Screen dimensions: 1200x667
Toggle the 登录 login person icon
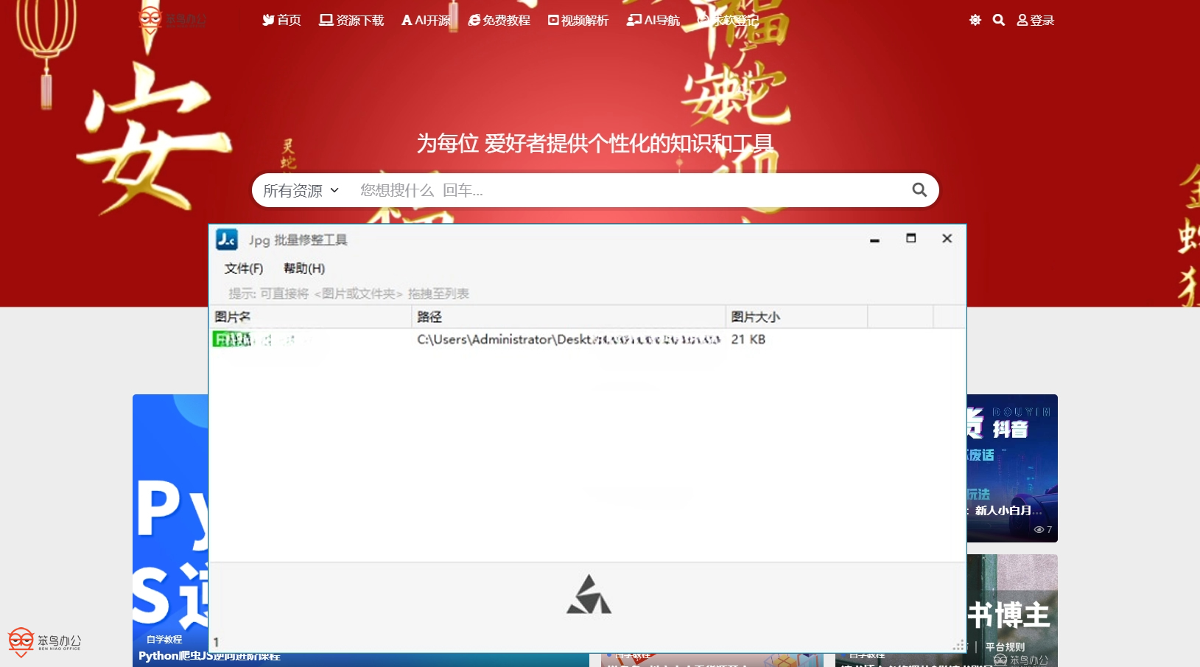[1021, 20]
